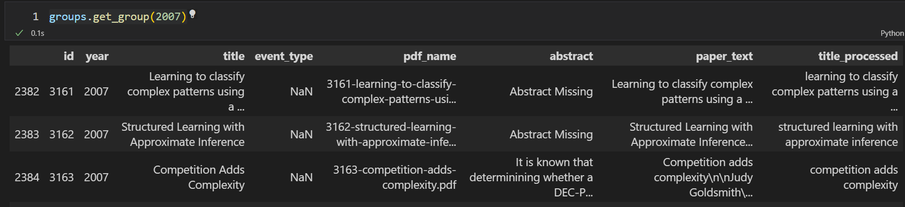The height and width of the screenshot is (207, 905).
Task: Select the 'pdf_name' column header
Action: (429, 56)
